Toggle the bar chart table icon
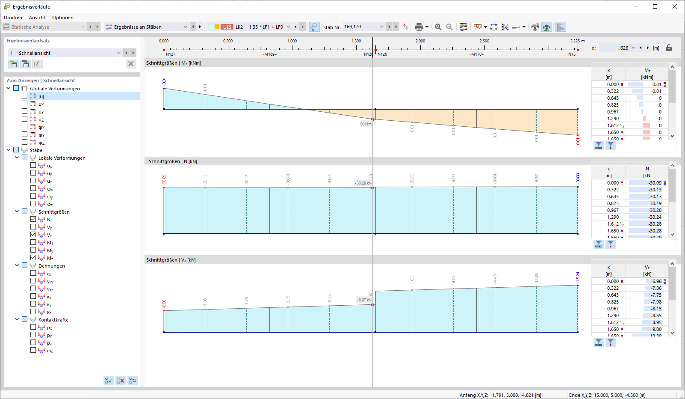This screenshot has width=685, height=399. 561,27
